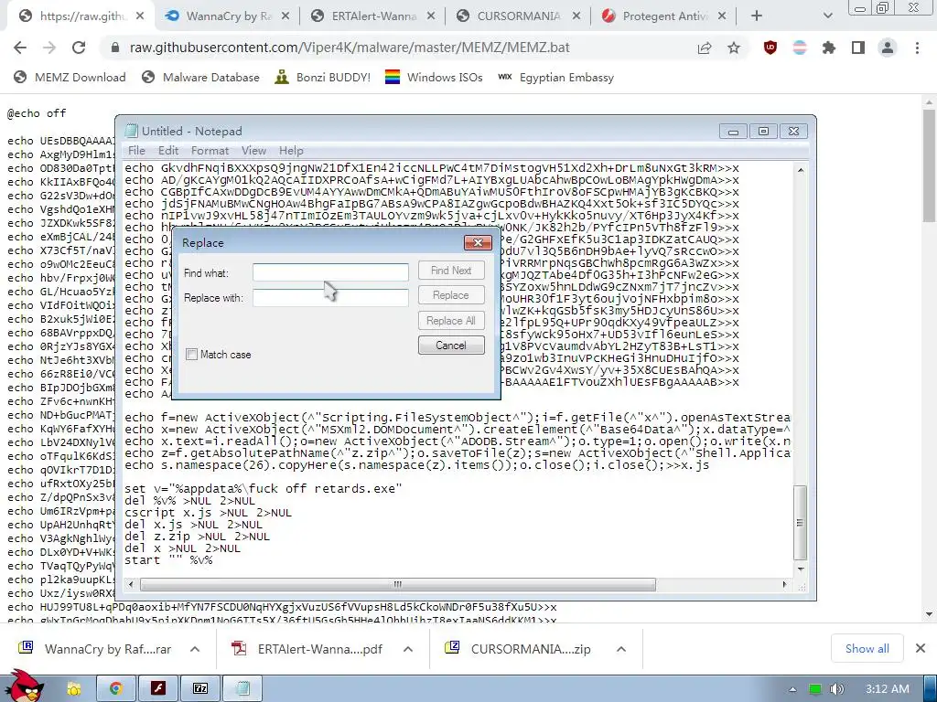Click Notepad vertical scrollbar thumb

(x=801, y=523)
